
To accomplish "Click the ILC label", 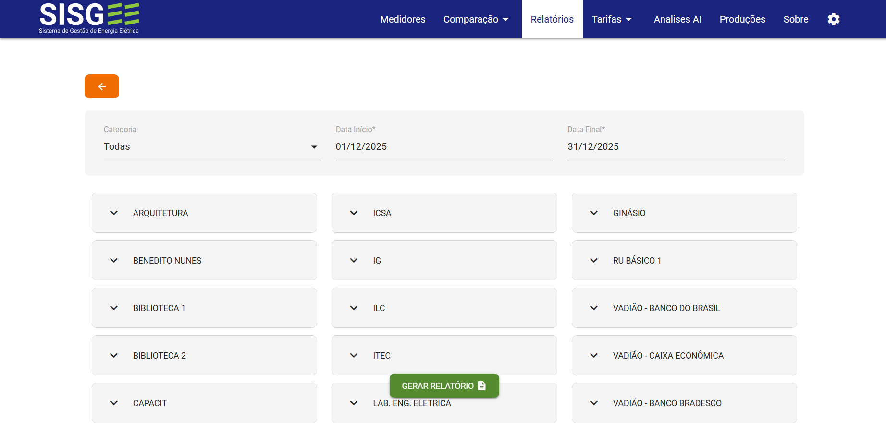I will point(379,308).
